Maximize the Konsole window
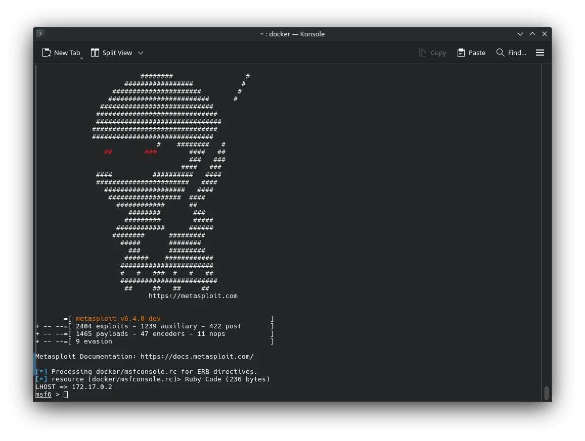Screen dimensions: 585x441 532,34
